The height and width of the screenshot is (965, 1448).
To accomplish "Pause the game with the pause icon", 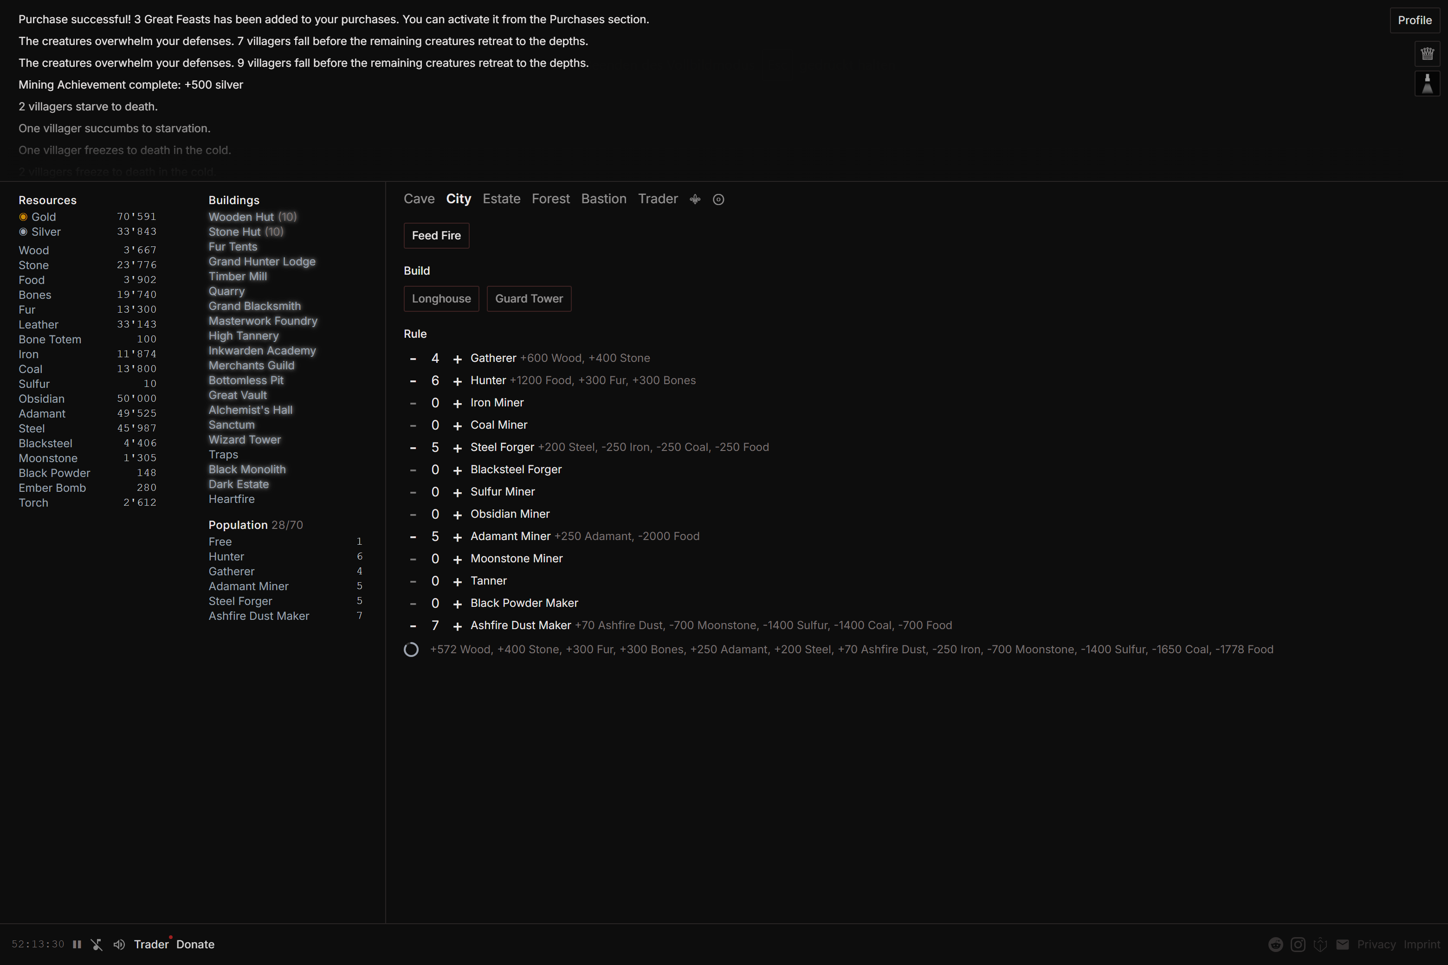I will (77, 944).
